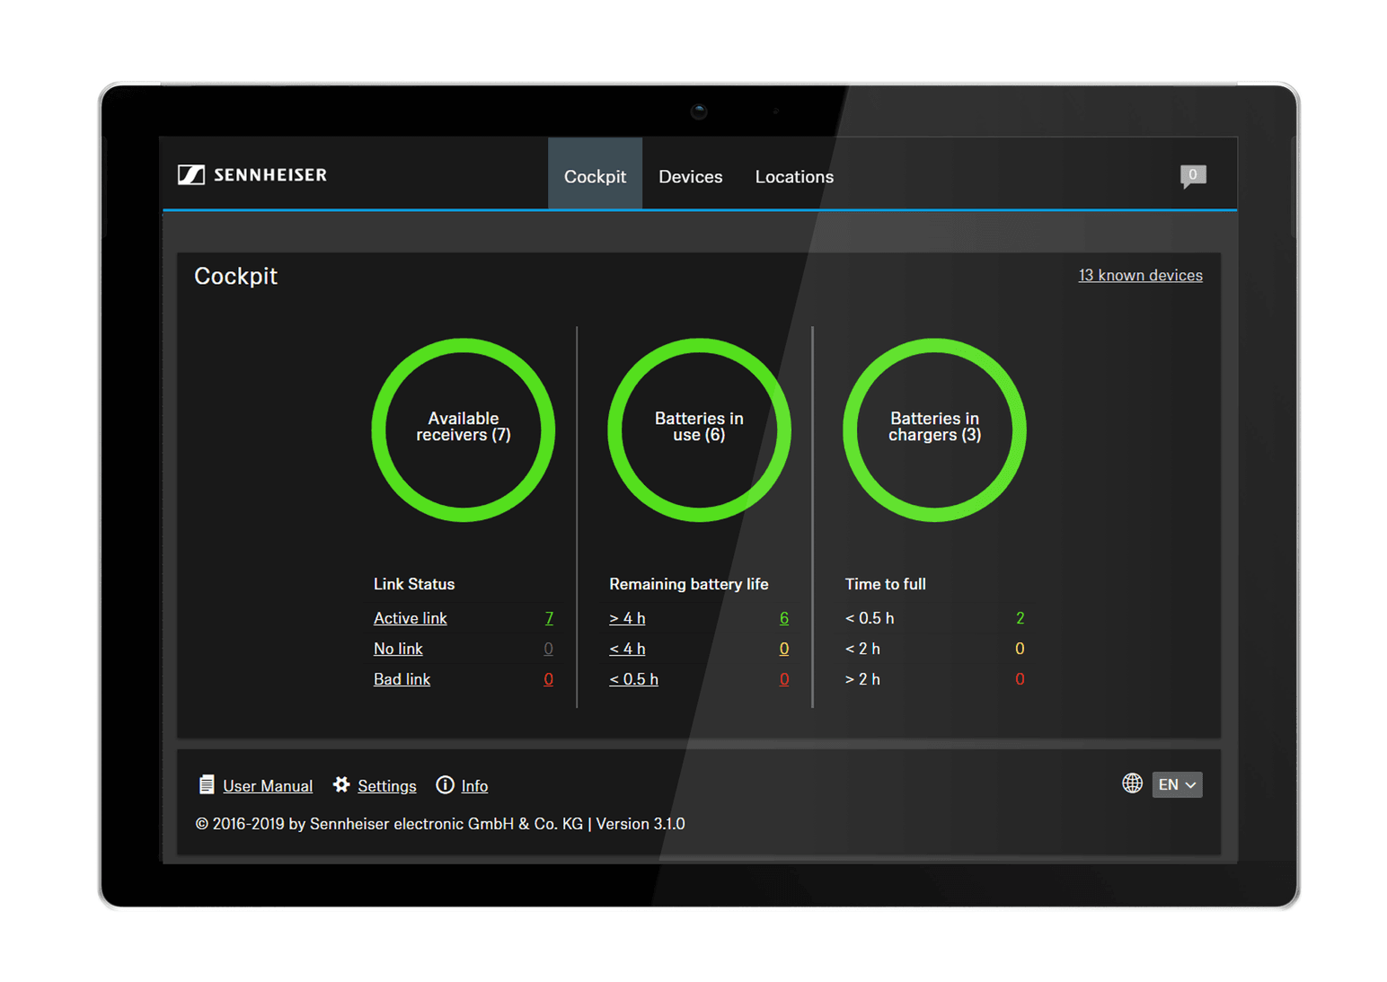Click the < 4 h battery life link
The width and height of the screenshot is (1387, 982).
pos(627,649)
